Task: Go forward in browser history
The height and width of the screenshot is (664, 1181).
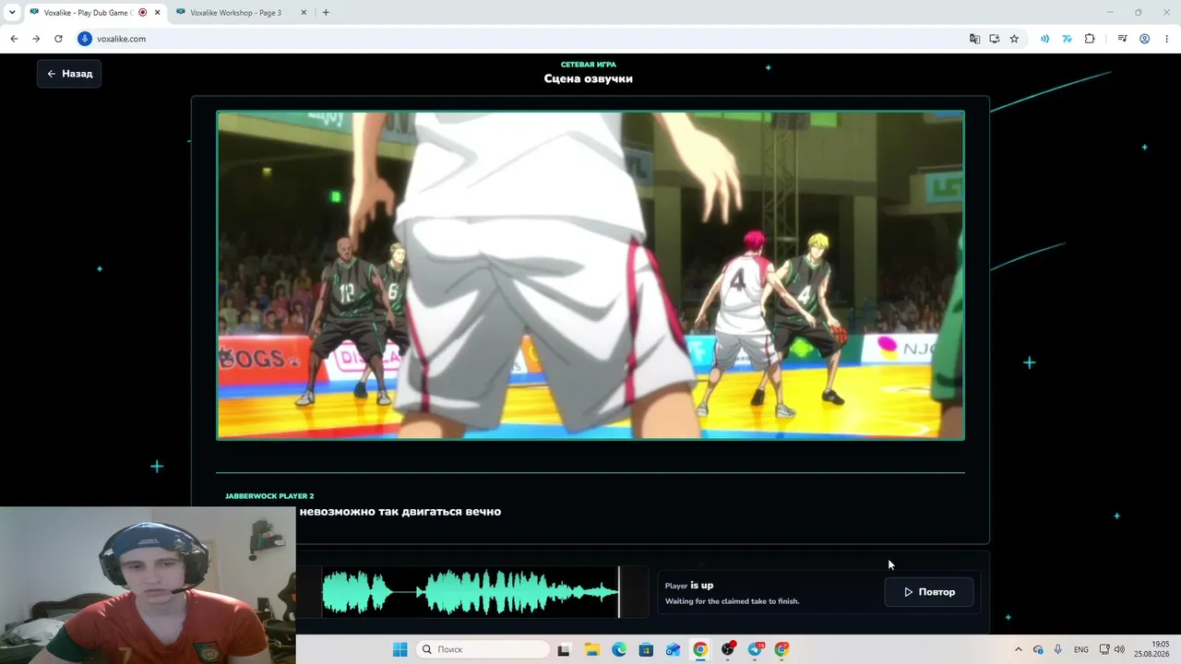Action: [x=36, y=39]
